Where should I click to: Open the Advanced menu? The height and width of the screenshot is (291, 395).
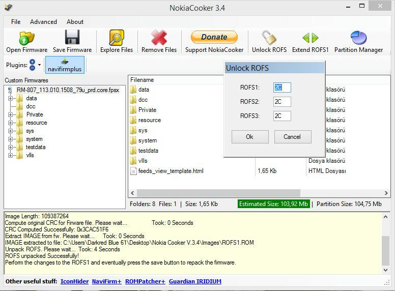click(x=43, y=22)
